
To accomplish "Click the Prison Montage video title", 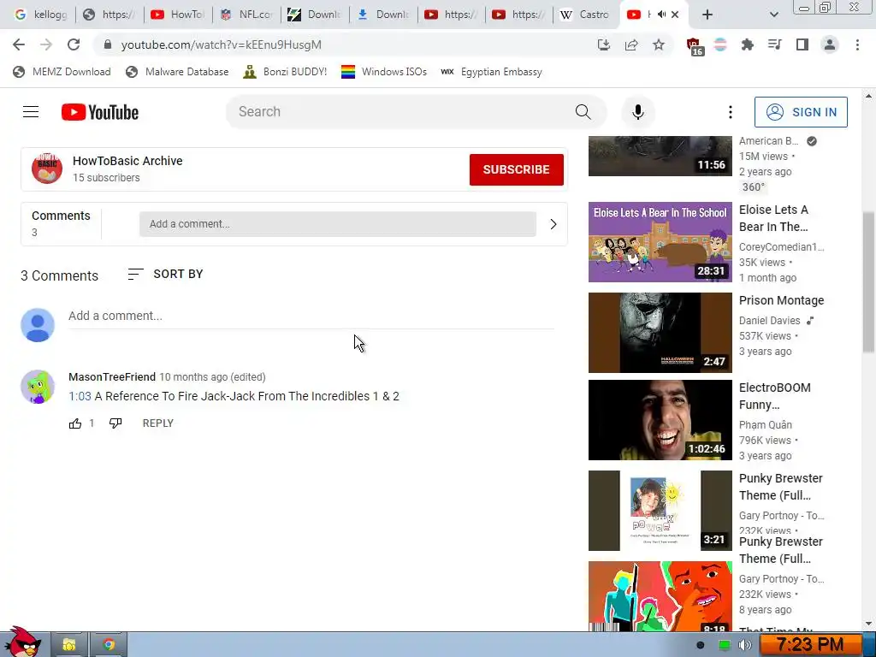I will tap(781, 300).
